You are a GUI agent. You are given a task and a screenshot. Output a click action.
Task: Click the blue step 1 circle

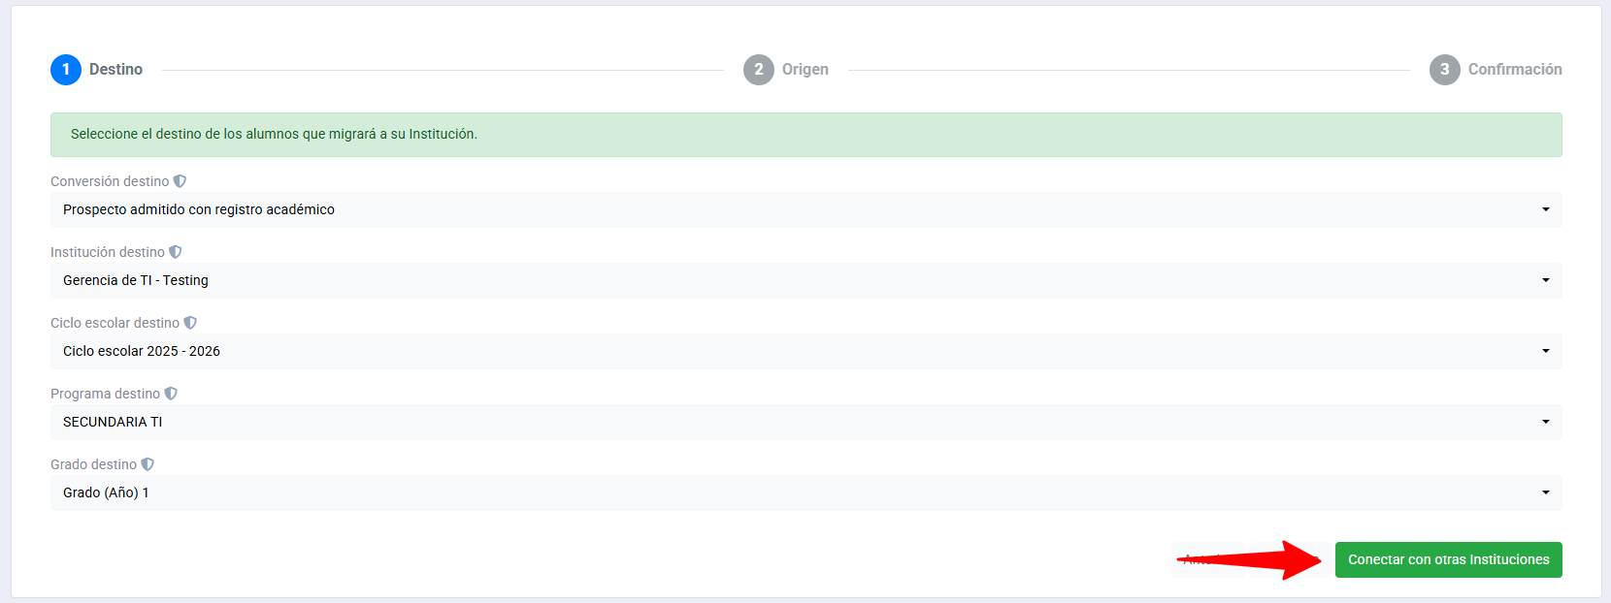[x=66, y=70]
